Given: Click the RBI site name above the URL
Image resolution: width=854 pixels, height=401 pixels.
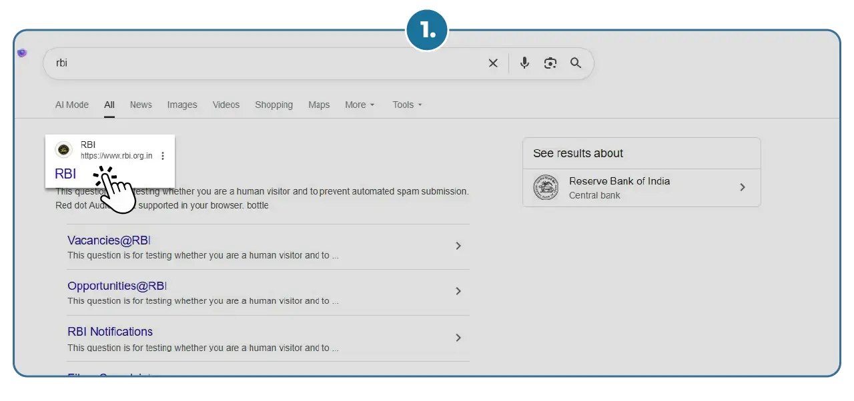Looking at the screenshot, I should 88,145.
